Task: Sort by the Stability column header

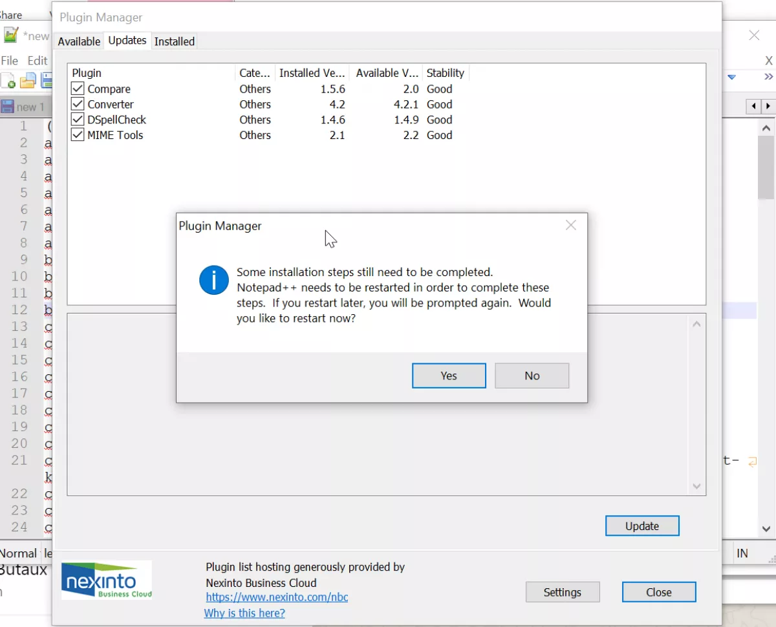Action: point(446,73)
